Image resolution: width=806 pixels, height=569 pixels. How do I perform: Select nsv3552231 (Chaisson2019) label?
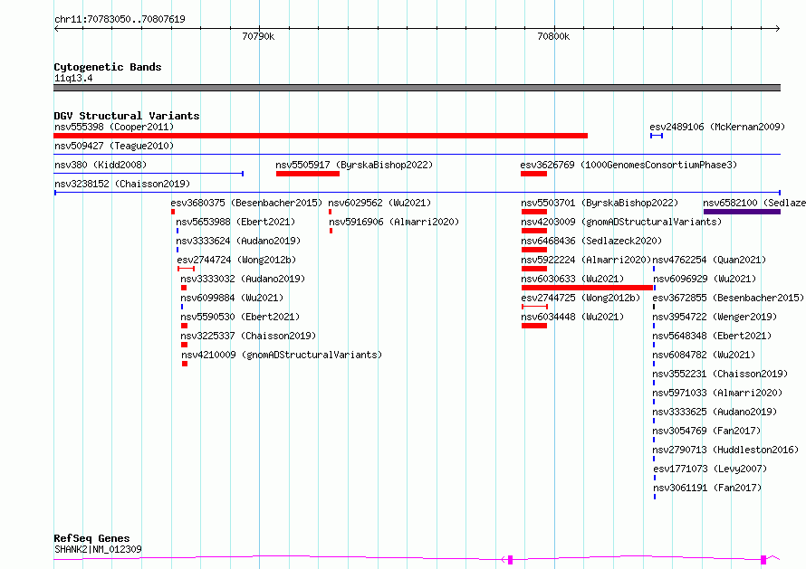tap(720, 374)
